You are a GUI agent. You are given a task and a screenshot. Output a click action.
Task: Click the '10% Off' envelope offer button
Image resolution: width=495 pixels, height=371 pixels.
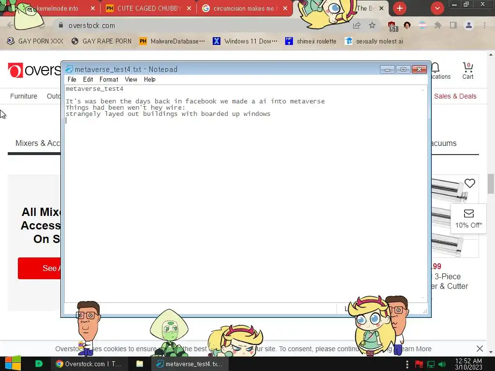[x=468, y=219]
